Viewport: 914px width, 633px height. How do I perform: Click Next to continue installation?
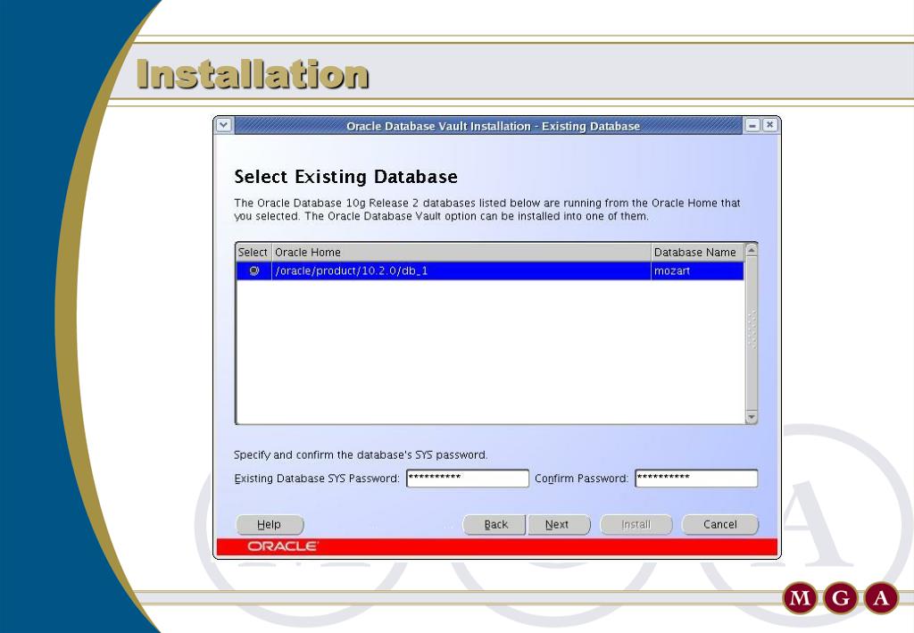point(559,525)
